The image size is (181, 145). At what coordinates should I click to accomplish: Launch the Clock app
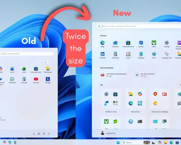coord(128,55)
